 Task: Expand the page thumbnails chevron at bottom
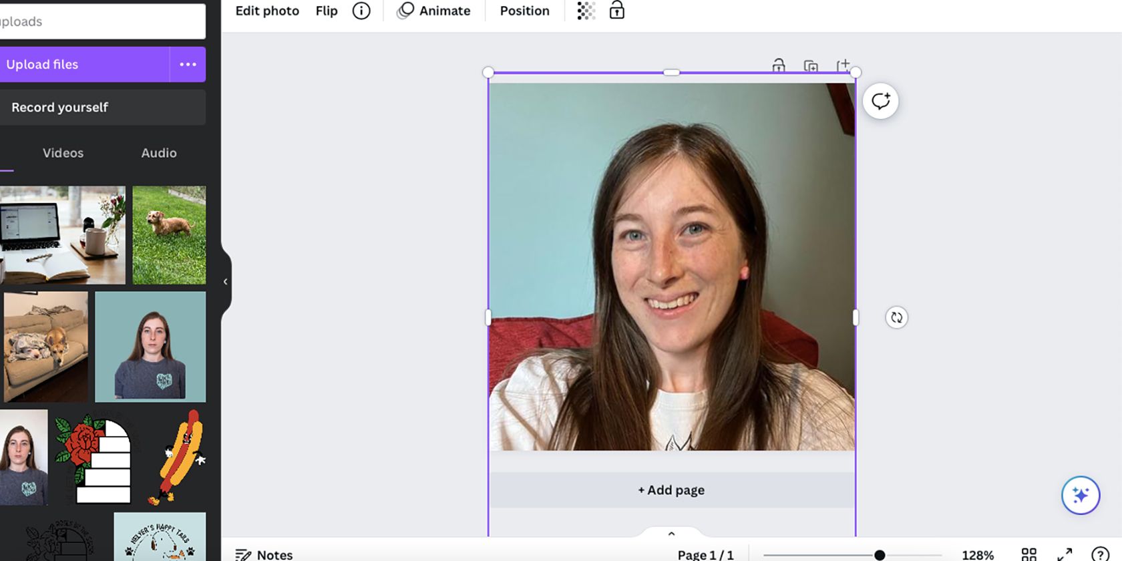[671, 534]
